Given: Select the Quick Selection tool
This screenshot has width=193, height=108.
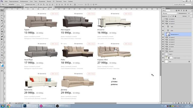Looking at the screenshot, I should click(2, 18).
